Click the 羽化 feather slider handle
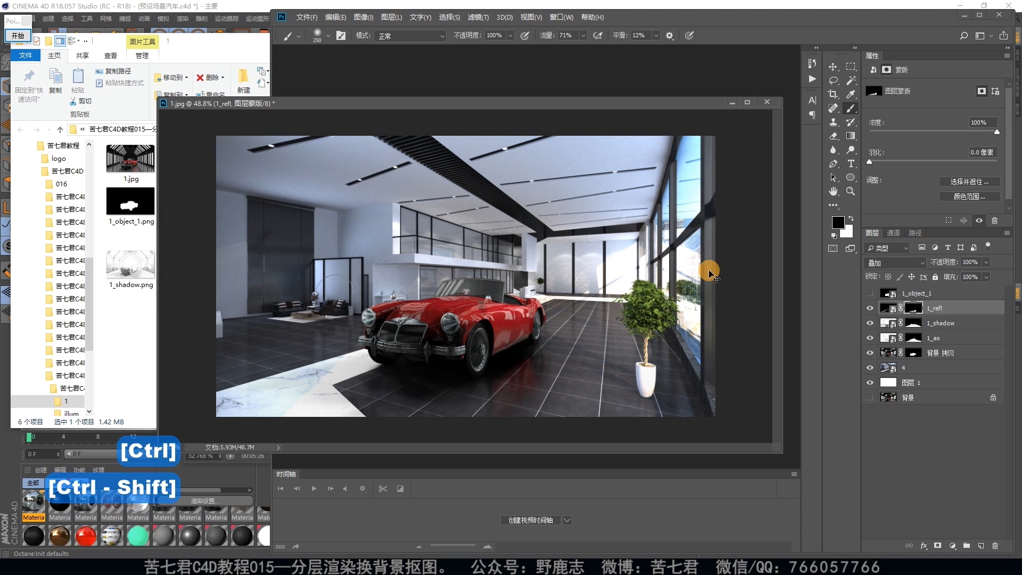This screenshot has width=1022, height=575. (x=870, y=162)
